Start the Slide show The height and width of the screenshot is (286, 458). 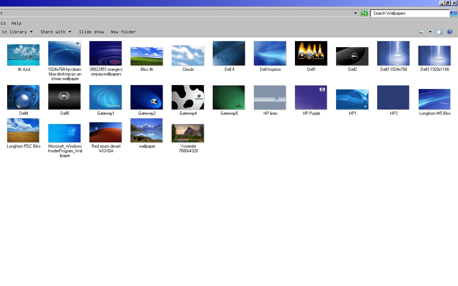[x=92, y=32]
